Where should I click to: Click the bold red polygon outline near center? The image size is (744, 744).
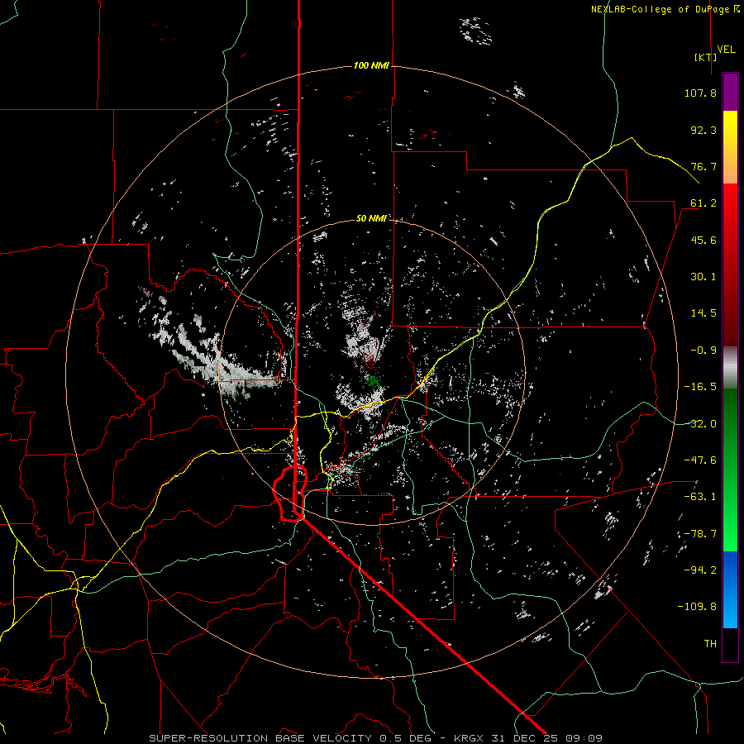point(290,494)
